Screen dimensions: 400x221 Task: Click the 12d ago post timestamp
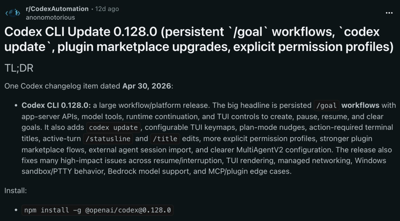point(107,9)
